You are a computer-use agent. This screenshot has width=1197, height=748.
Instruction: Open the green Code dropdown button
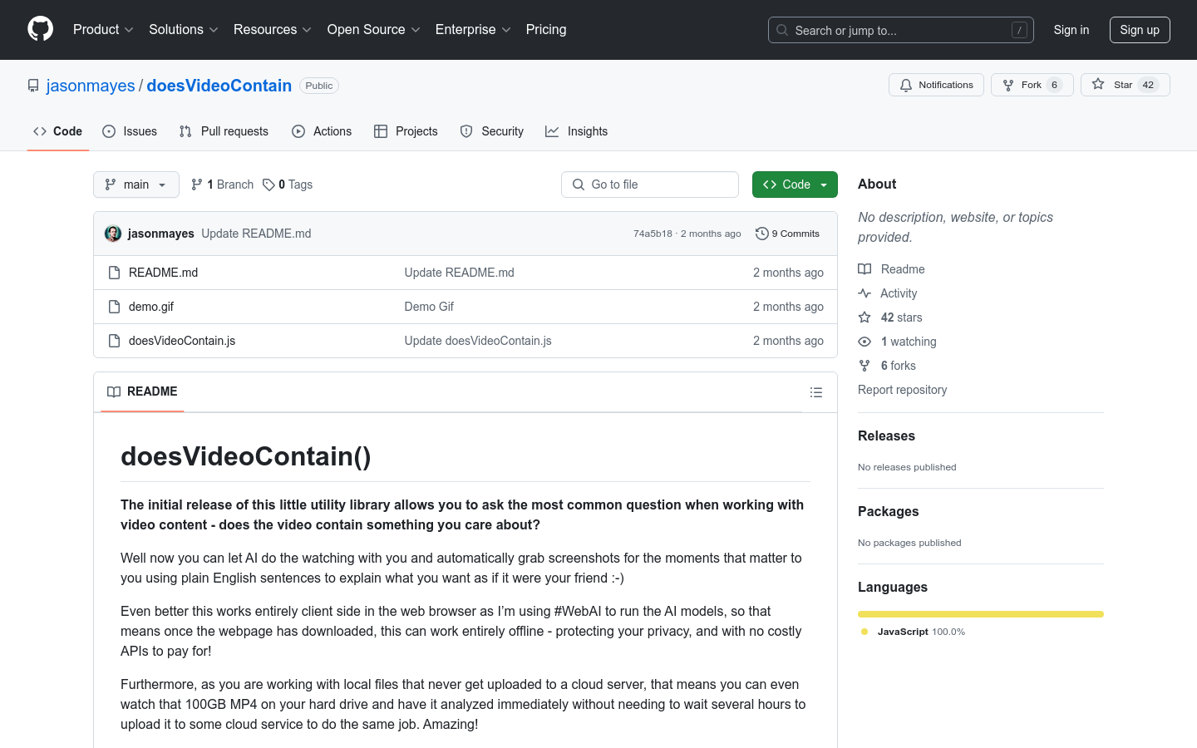795,185
